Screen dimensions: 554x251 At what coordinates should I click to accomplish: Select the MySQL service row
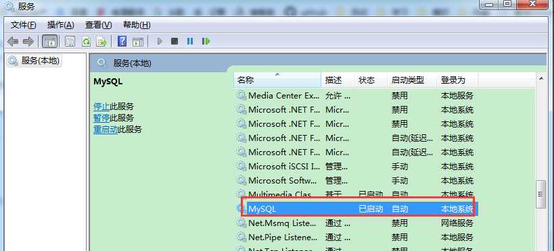[x=357, y=208]
